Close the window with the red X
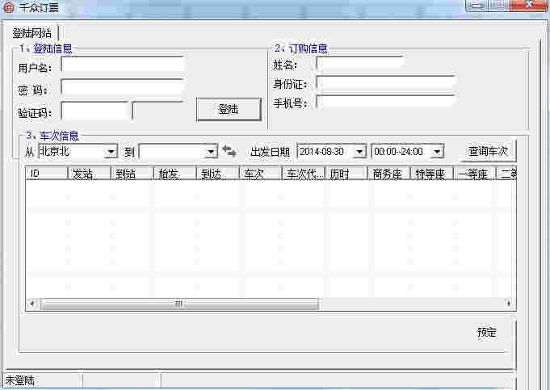Screen dimensions: 550x390 (x=530, y=5)
